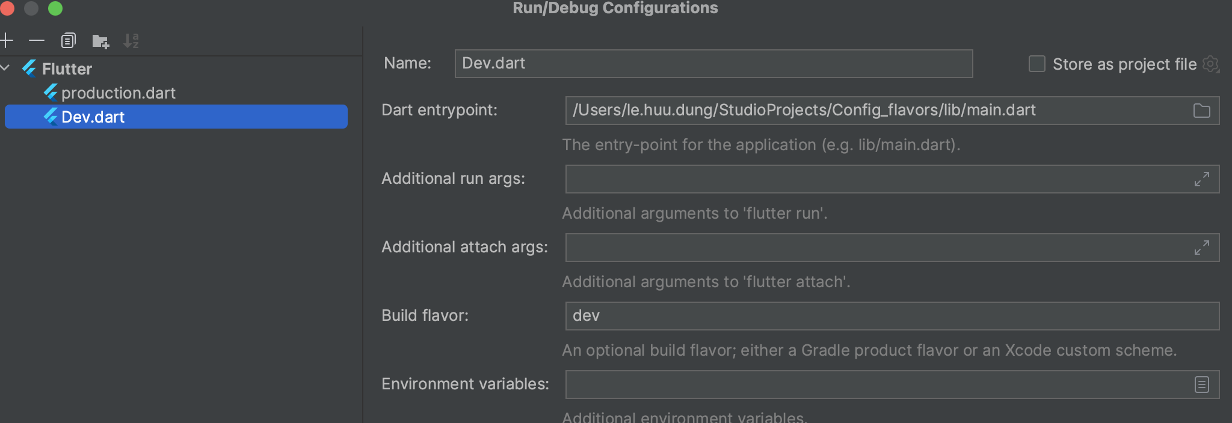This screenshot has height=423, width=1232.
Task: Focus the Dart entrypoint path field
Action: tap(872, 111)
